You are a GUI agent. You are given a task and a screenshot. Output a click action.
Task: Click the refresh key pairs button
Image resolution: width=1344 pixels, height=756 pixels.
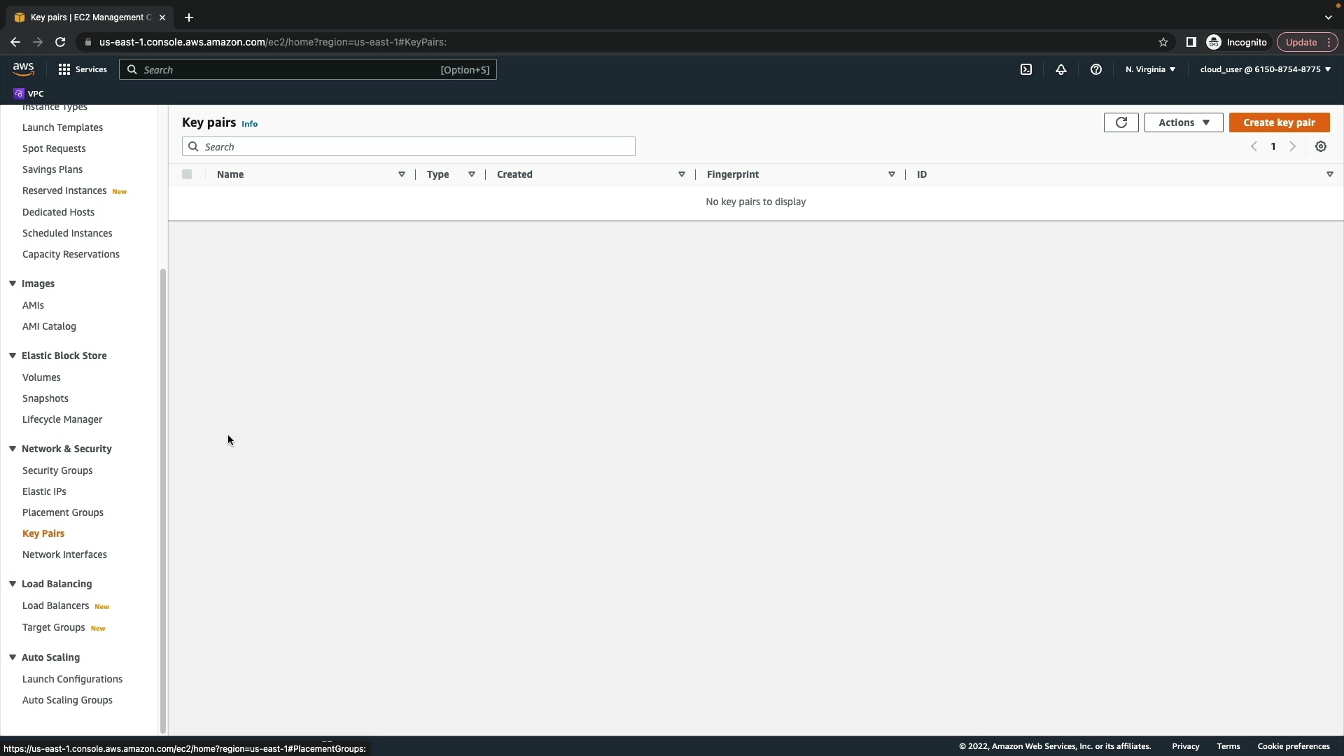tap(1121, 122)
